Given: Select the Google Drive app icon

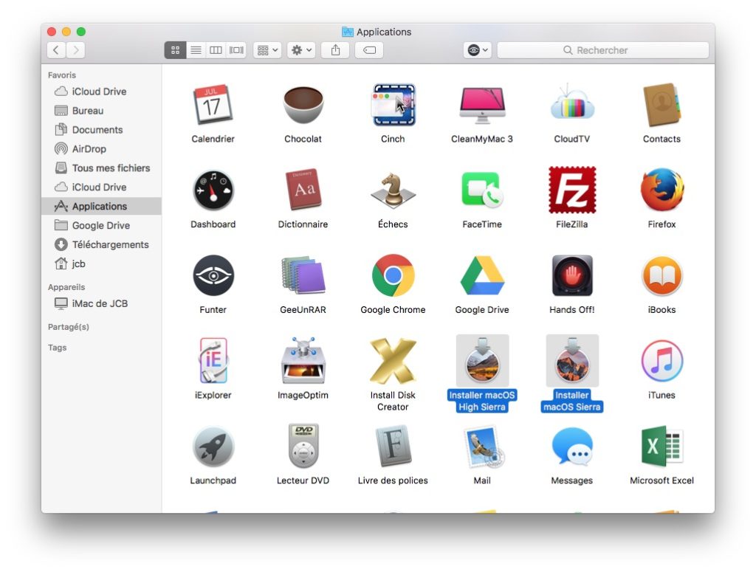Looking at the screenshot, I should pyautogui.click(x=482, y=275).
